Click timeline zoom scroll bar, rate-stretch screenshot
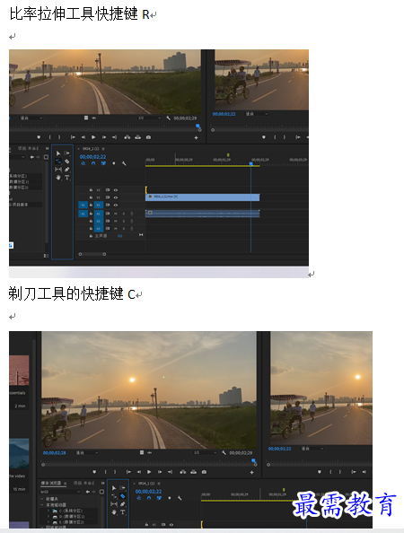 point(92,254)
